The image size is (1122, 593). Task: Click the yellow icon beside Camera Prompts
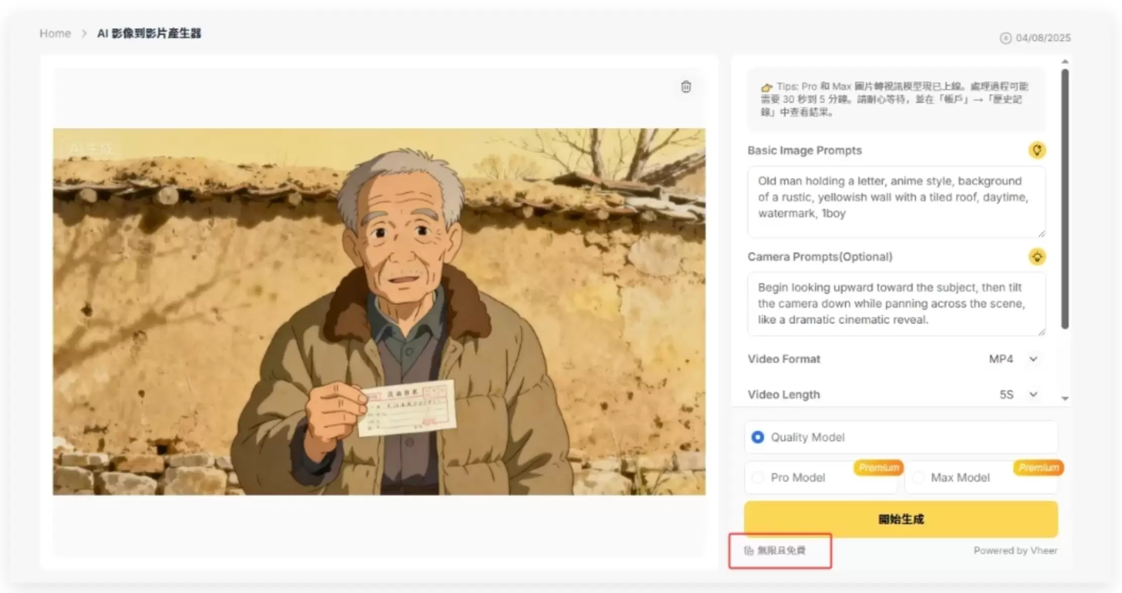point(1037,257)
